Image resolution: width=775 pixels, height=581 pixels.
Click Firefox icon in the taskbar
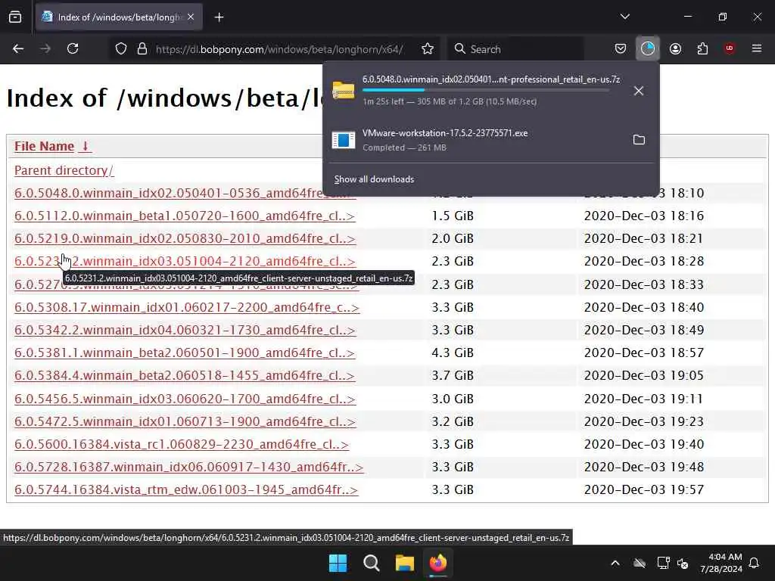click(438, 563)
